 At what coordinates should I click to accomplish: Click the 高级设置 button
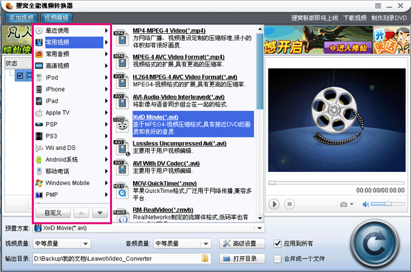(x=242, y=243)
